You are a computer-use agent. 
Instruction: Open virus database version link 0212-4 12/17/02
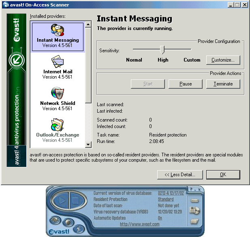[171, 193]
